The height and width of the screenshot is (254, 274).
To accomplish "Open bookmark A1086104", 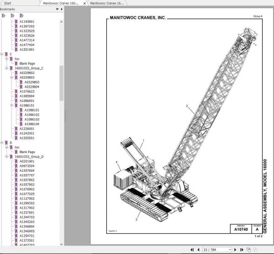I will coord(32,124).
